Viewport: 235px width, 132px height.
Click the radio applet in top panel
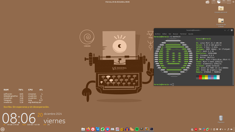[x=207, y=2]
